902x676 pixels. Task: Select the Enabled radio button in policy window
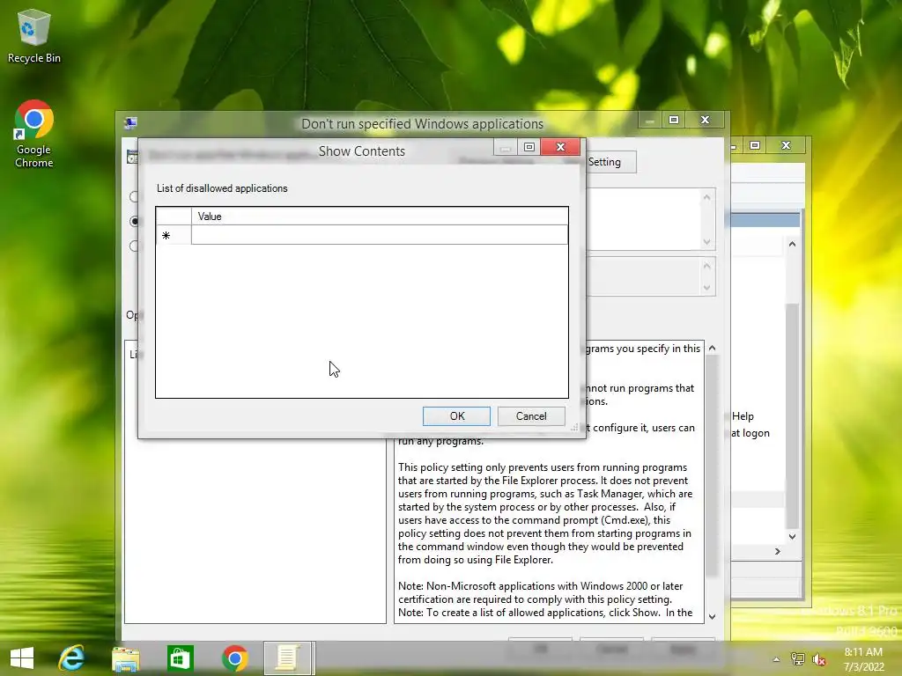(134, 221)
